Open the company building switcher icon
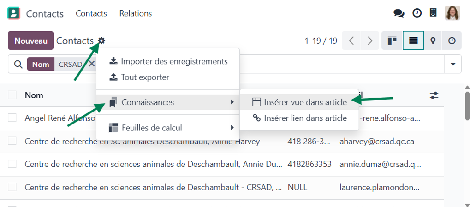 click(433, 12)
